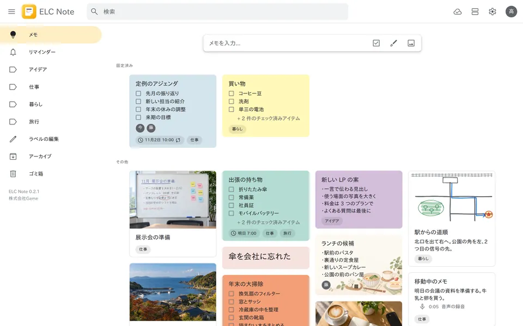
Task: Click the 藤 collaborator avatar on agenda note
Action: point(151,128)
